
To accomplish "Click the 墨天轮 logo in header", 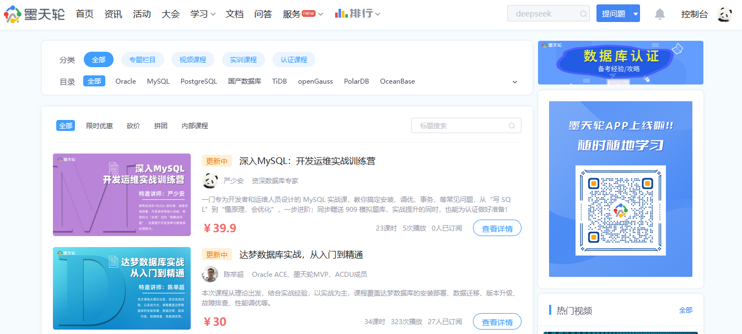I will (35, 14).
